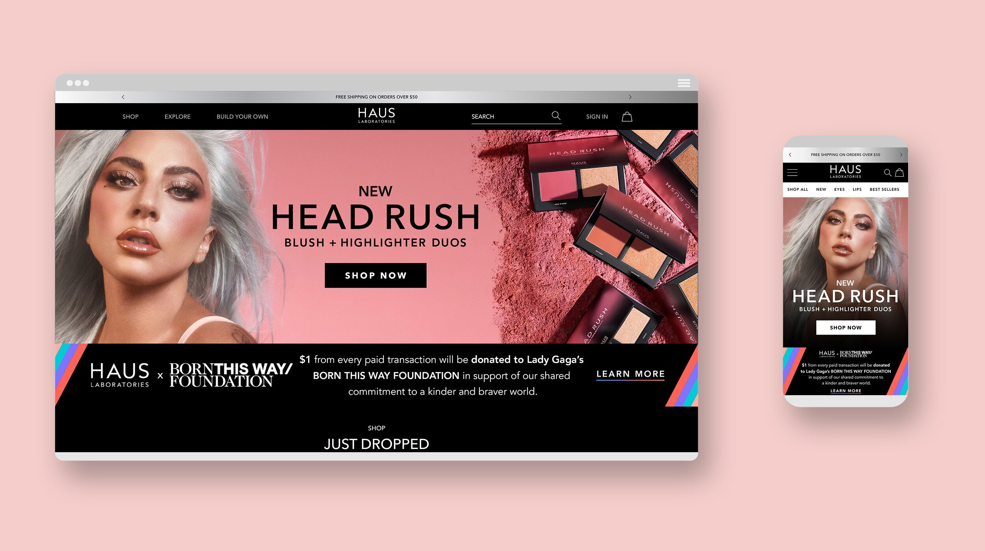Click the desktop search magnifier icon
Image resolution: width=985 pixels, height=551 pixels.
[x=556, y=116]
